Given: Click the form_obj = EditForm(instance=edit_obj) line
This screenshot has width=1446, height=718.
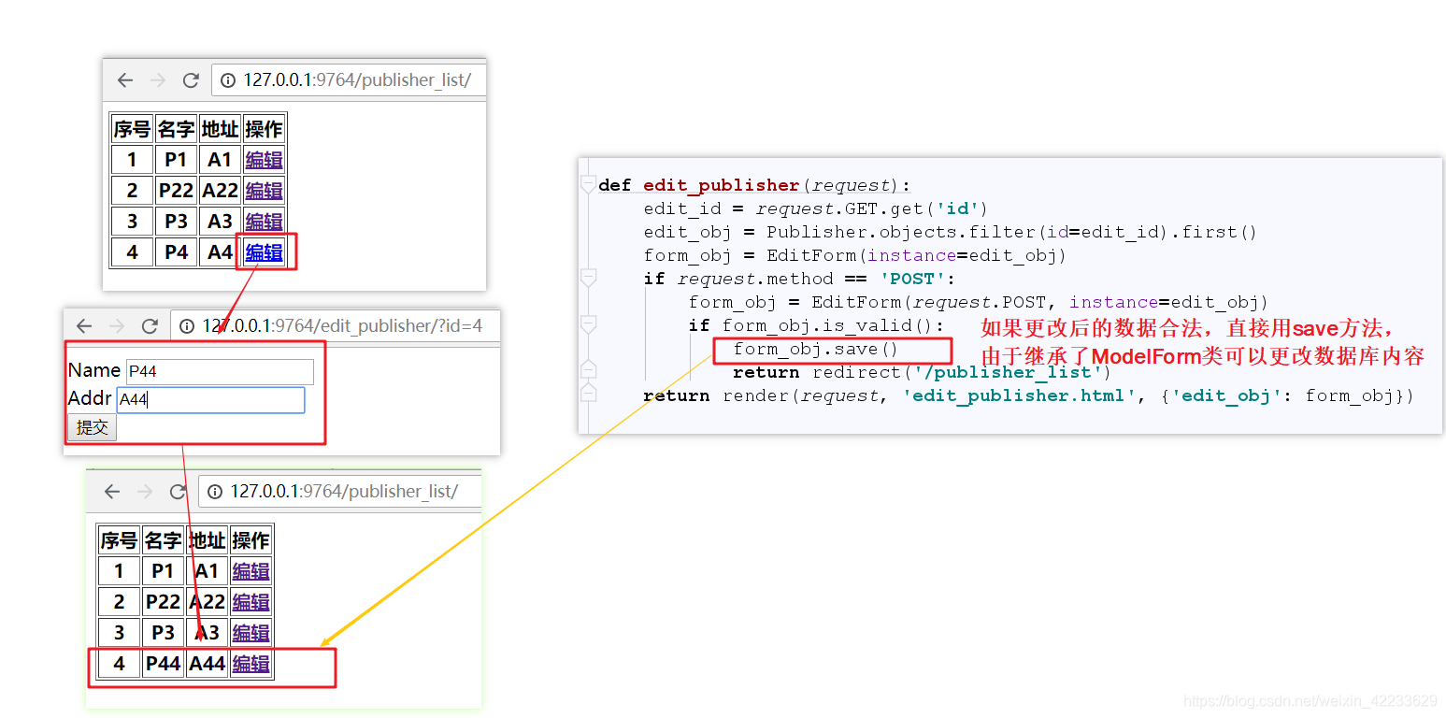Looking at the screenshot, I should pos(854,255).
